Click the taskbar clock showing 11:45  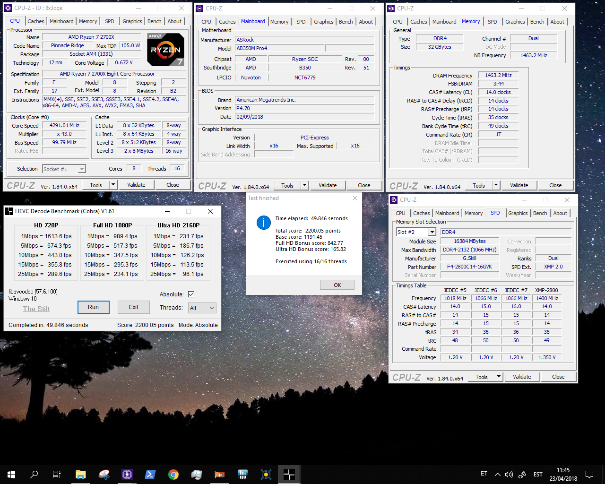coord(563,474)
